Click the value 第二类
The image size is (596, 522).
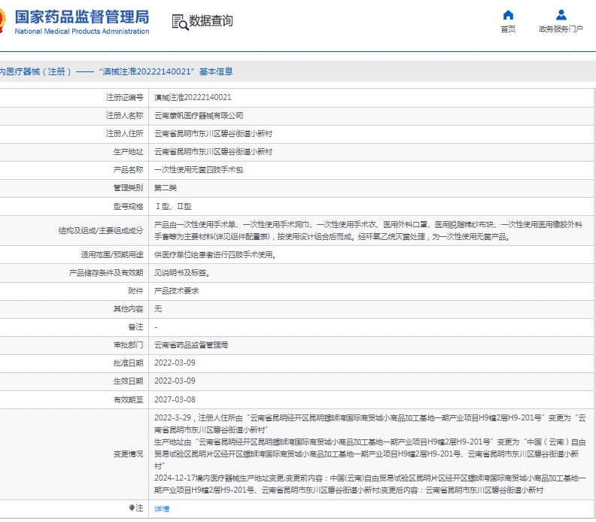click(166, 188)
